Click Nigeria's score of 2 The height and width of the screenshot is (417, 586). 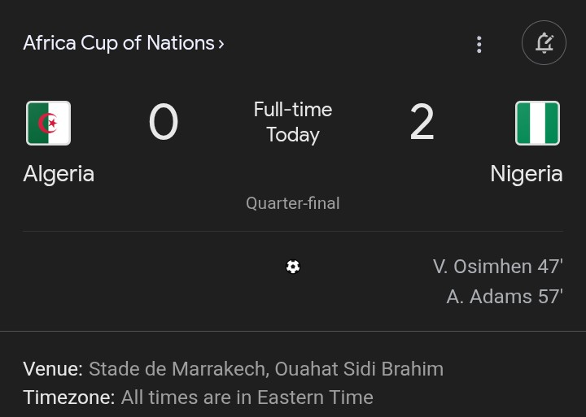[422, 124]
